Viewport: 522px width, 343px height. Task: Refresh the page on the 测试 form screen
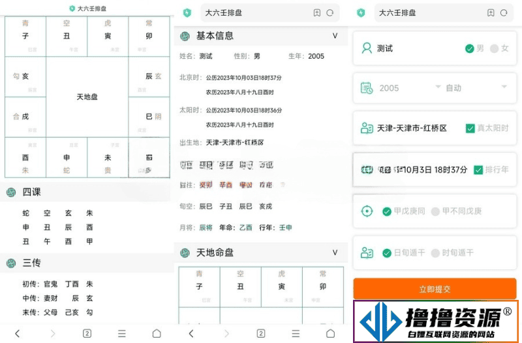pos(504,12)
